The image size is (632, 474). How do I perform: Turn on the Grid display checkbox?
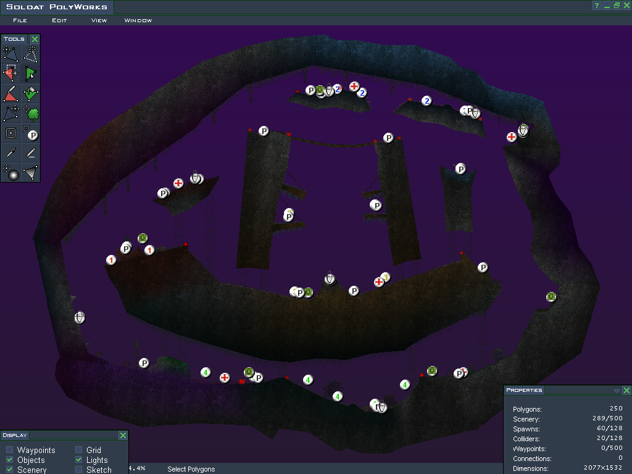(x=79, y=450)
